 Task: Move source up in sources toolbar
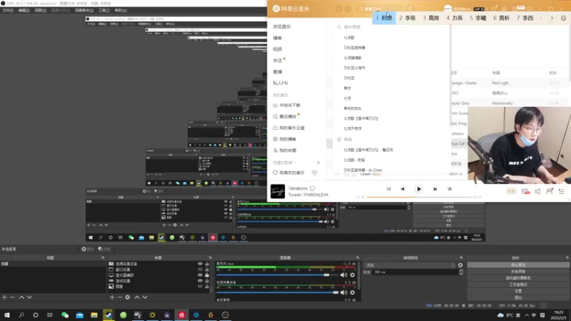click(137, 297)
